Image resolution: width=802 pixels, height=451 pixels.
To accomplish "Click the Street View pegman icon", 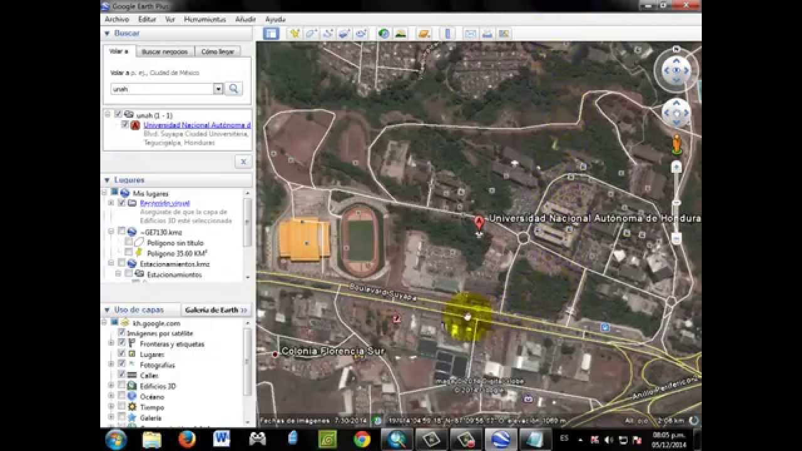I will coord(676,145).
